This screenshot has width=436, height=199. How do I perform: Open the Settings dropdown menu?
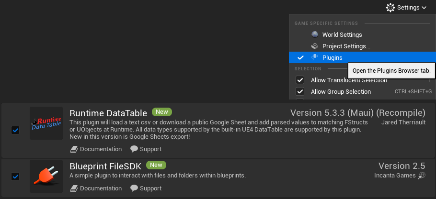(406, 8)
